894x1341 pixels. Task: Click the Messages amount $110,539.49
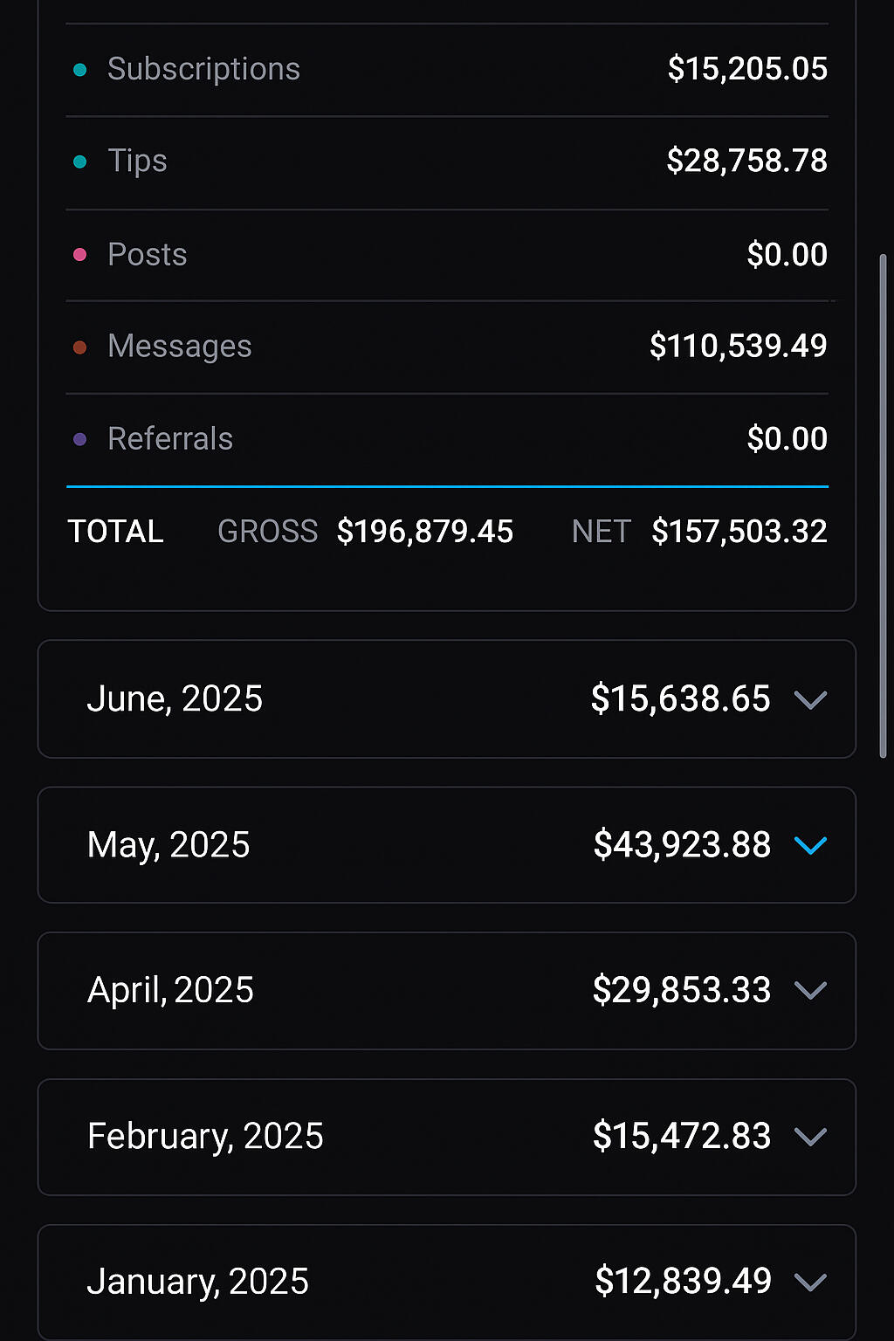738,347
